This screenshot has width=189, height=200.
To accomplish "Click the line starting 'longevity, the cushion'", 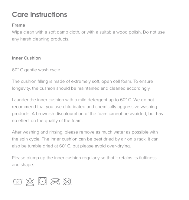I will (x=81, y=88).
